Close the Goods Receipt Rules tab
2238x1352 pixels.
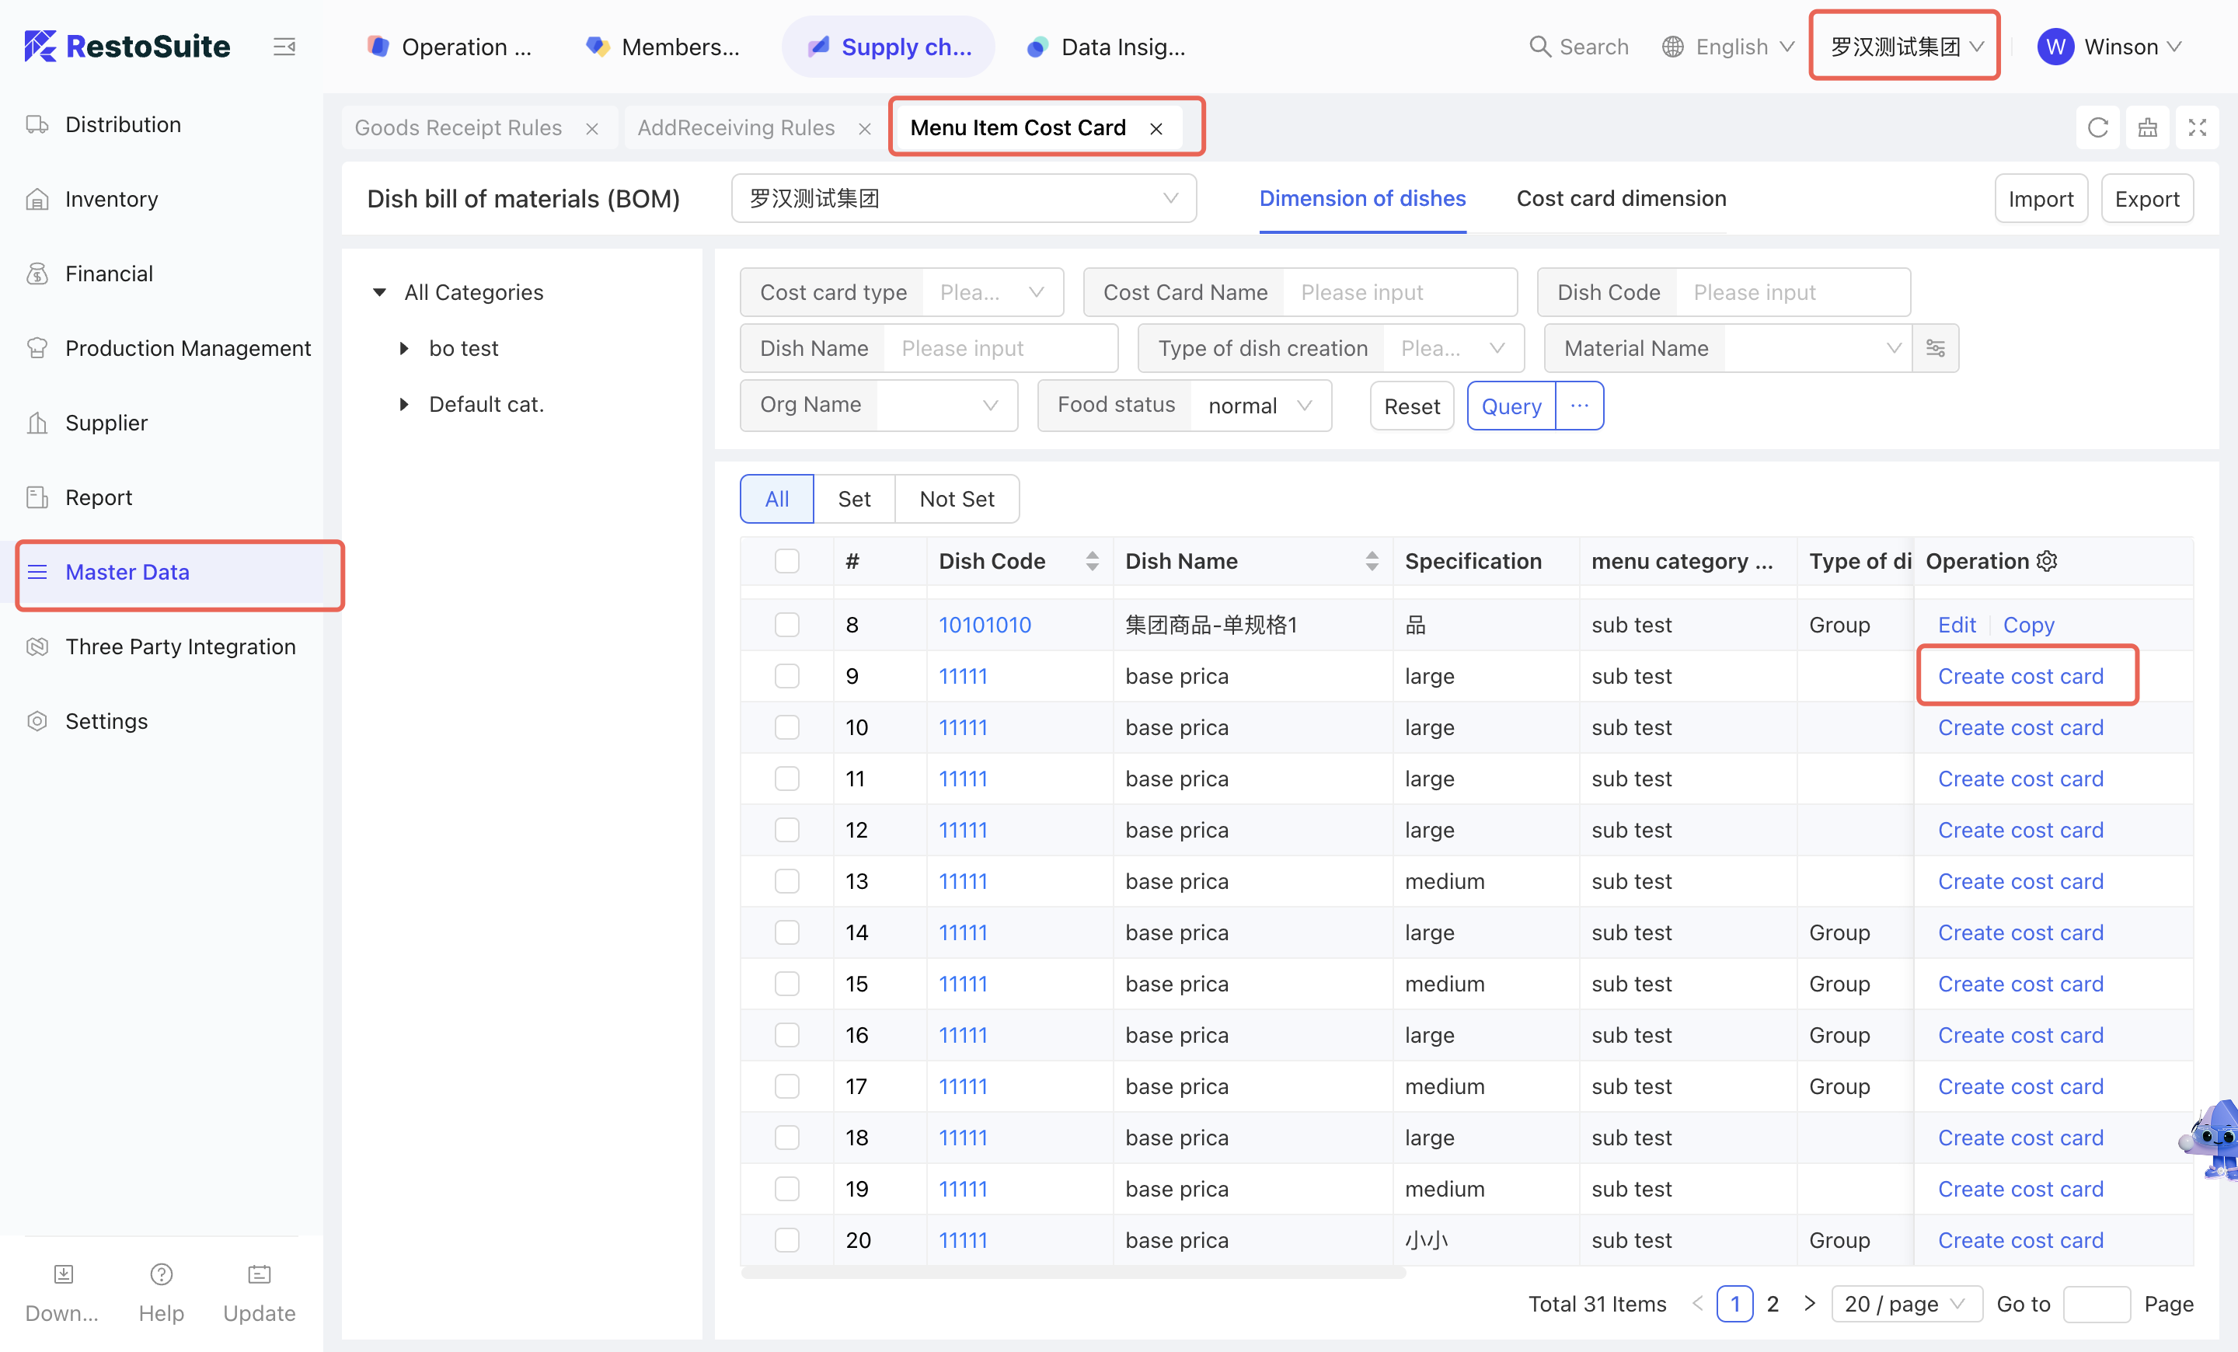coord(591,129)
